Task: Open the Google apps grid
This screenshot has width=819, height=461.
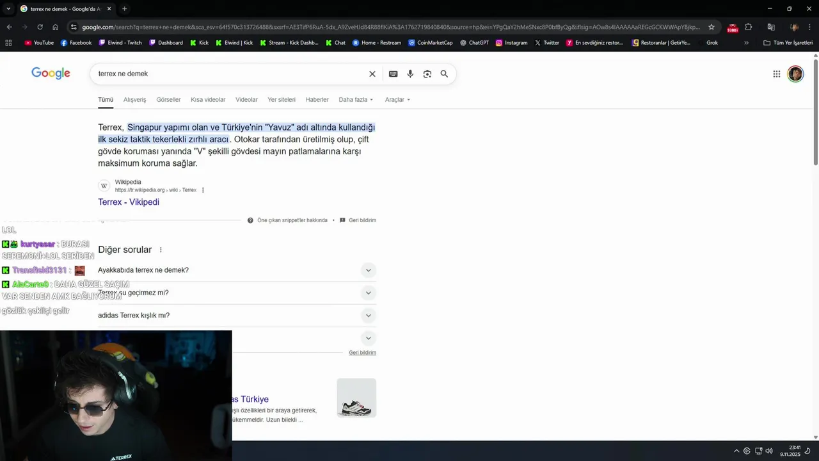Action: pyautogui.click(x=776, y=74)
